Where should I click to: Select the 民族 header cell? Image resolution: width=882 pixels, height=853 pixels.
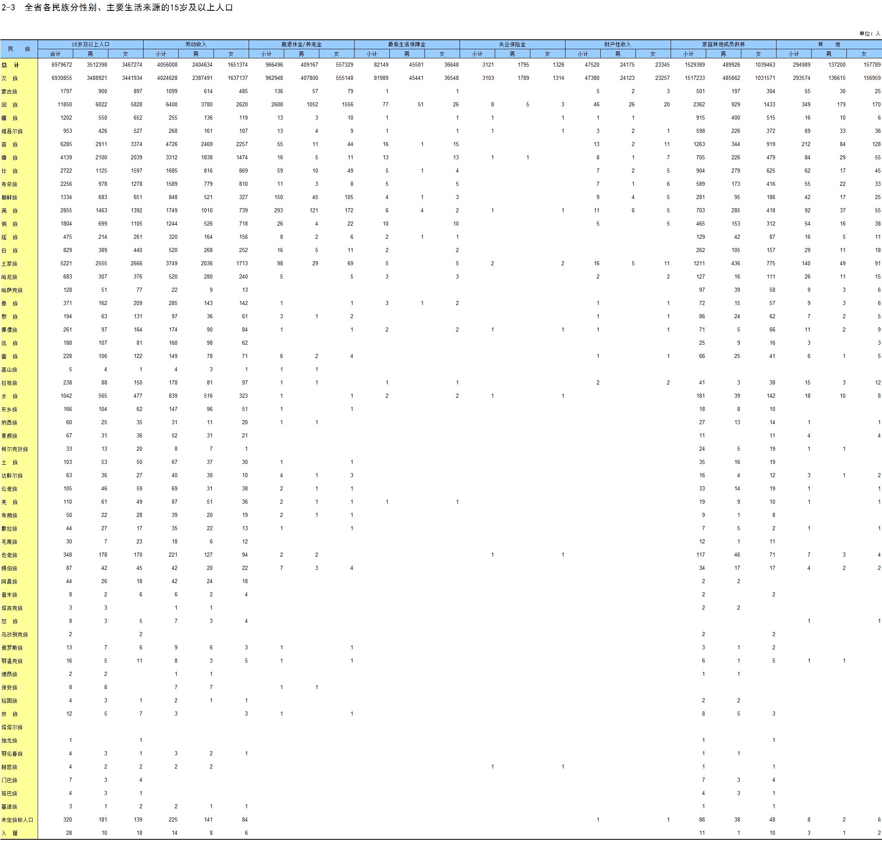pyautogui.click(x=19, y=49)
